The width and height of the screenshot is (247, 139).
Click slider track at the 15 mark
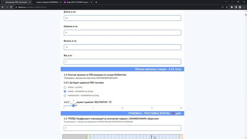tap(152, 105)
